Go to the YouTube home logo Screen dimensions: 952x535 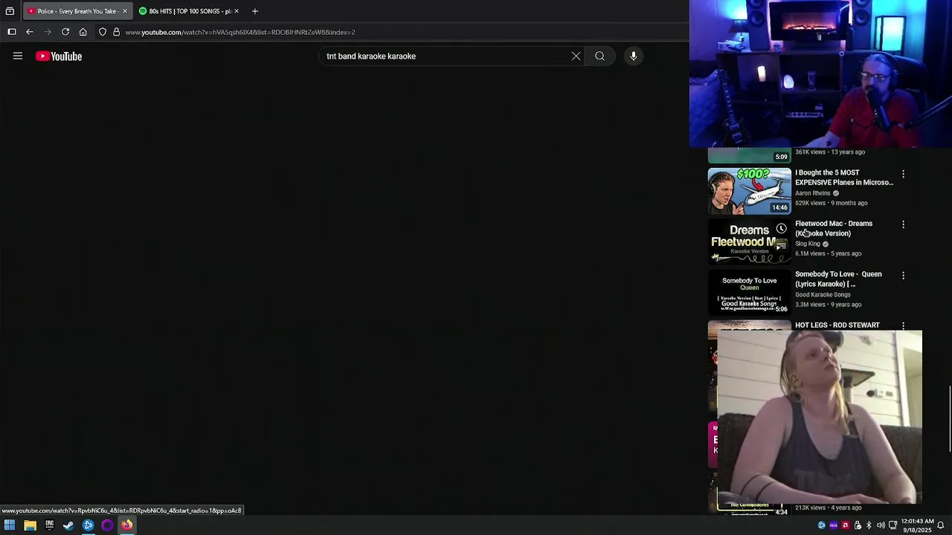59,56
